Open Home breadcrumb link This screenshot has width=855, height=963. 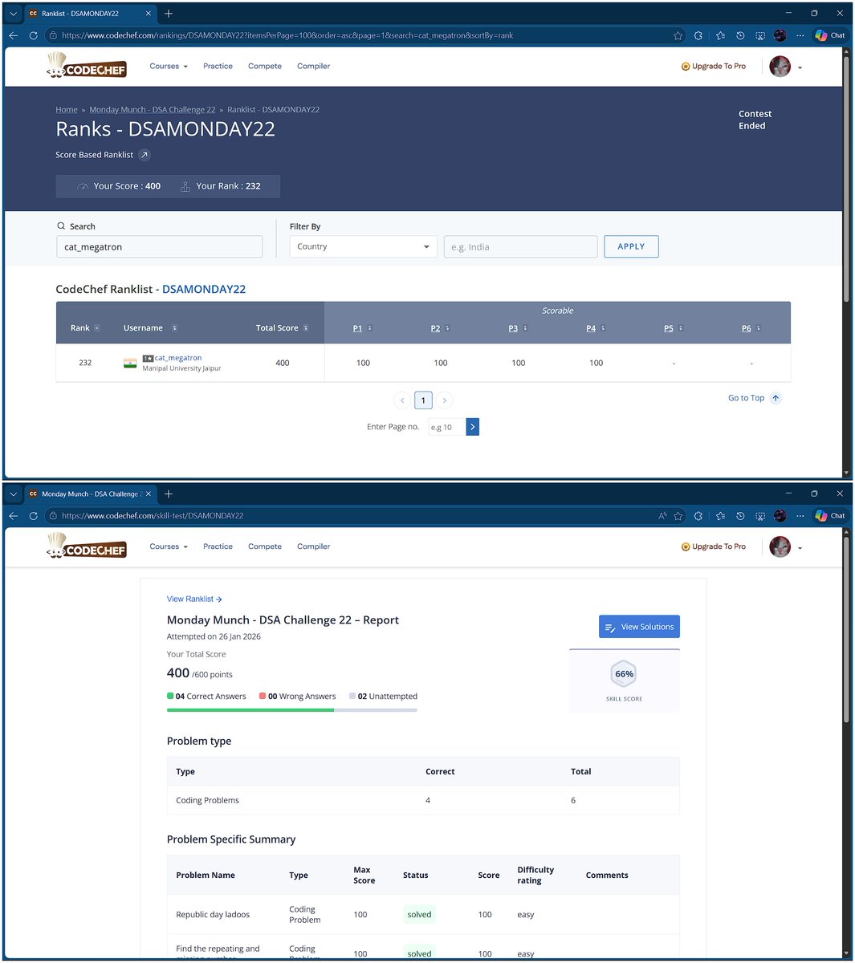pyautogui.click(x=67, y=110)
